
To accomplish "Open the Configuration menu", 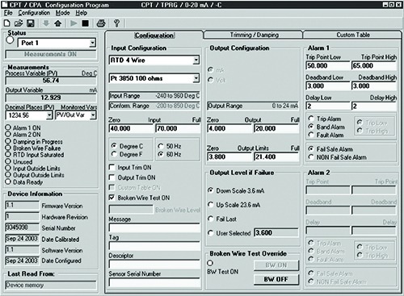I will [x=34, y=13].
